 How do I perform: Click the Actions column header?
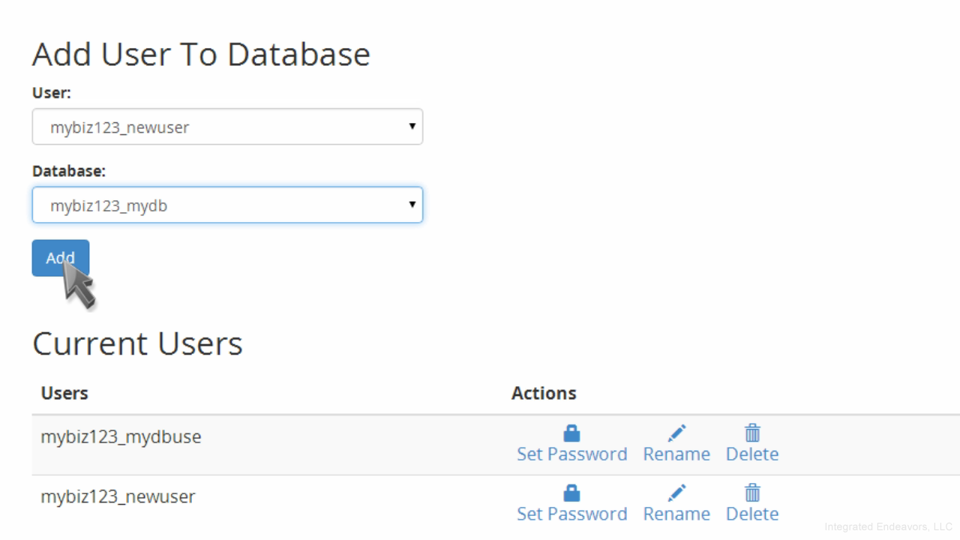[x=544, y=393]
